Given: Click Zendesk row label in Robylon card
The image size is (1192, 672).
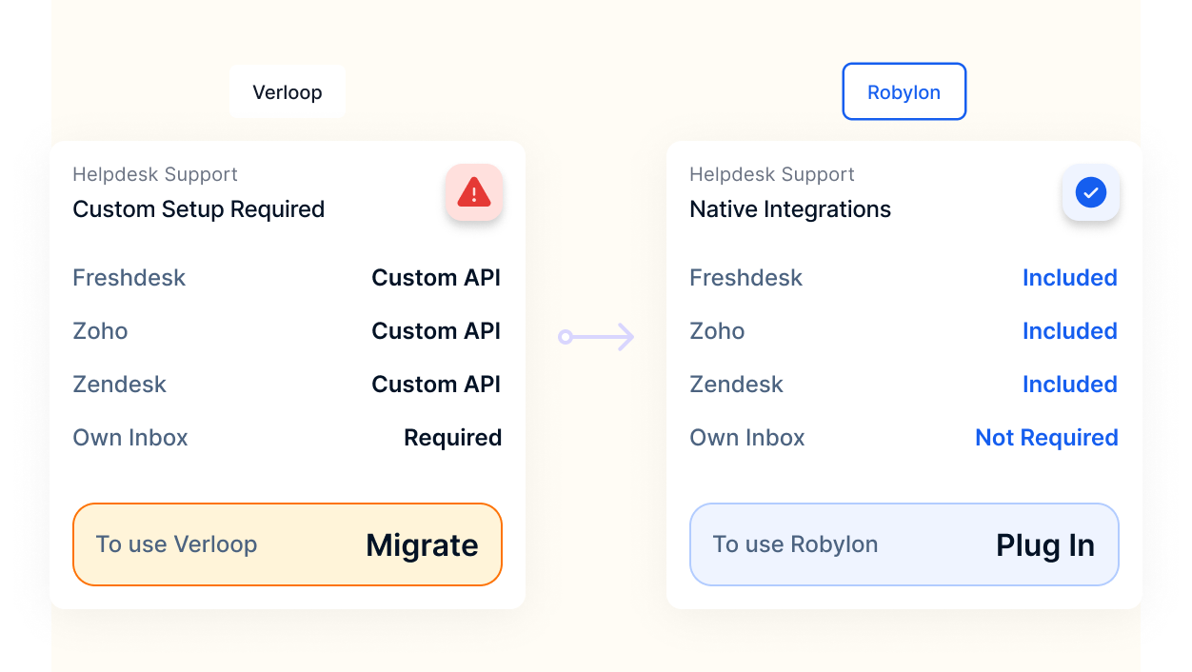Looking at the screenshot, I should tap(737, 385).
